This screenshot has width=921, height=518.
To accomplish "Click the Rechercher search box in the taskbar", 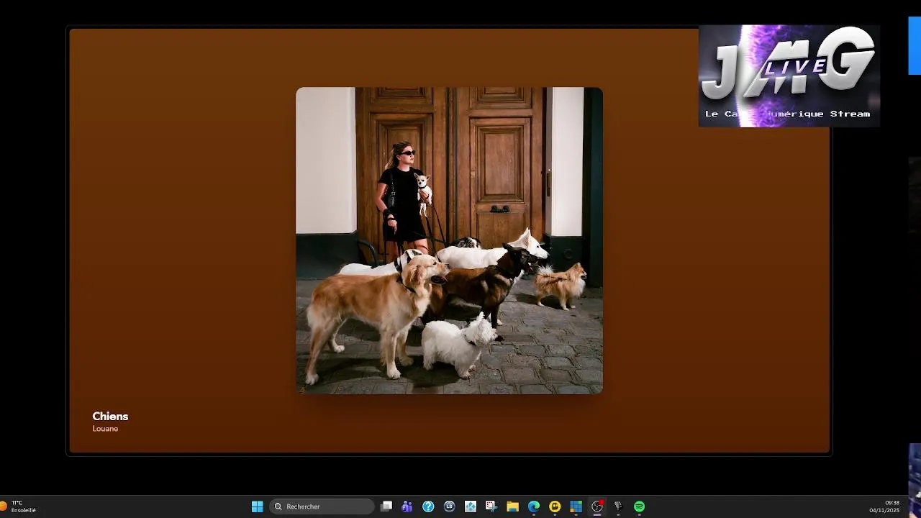I will point(322,506).
